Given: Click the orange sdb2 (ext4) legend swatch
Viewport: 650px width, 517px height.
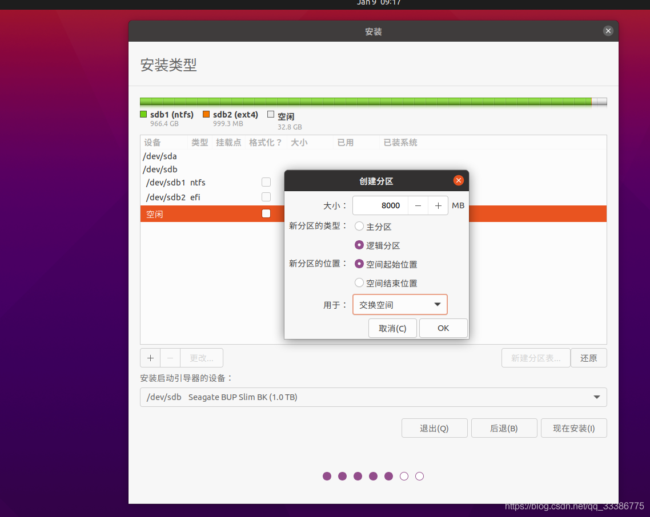Looking at the screenshot, I should tap(206, 114).
